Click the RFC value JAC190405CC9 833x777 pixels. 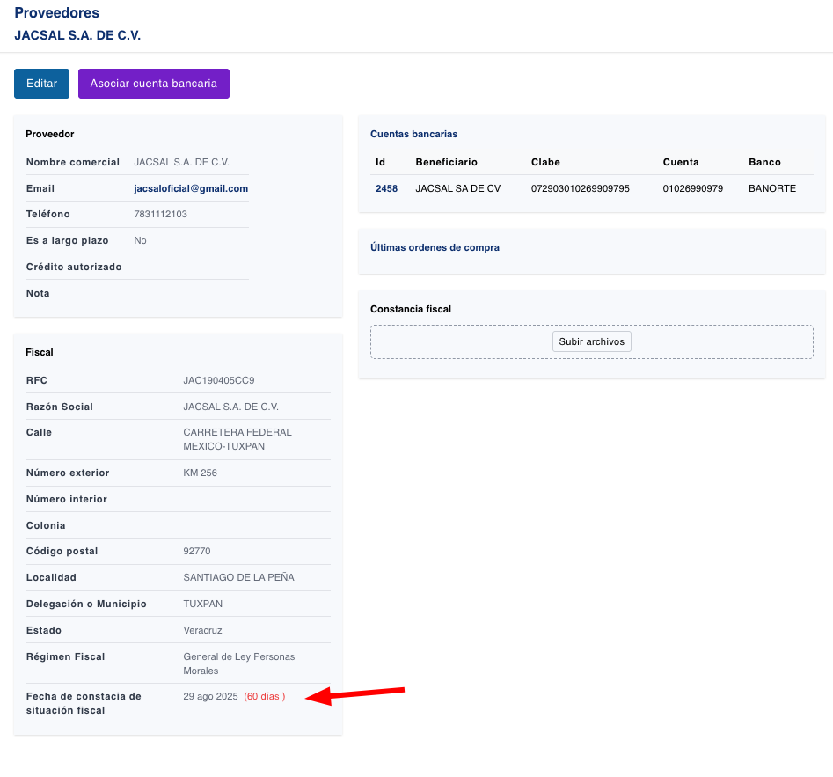point(218,380)
